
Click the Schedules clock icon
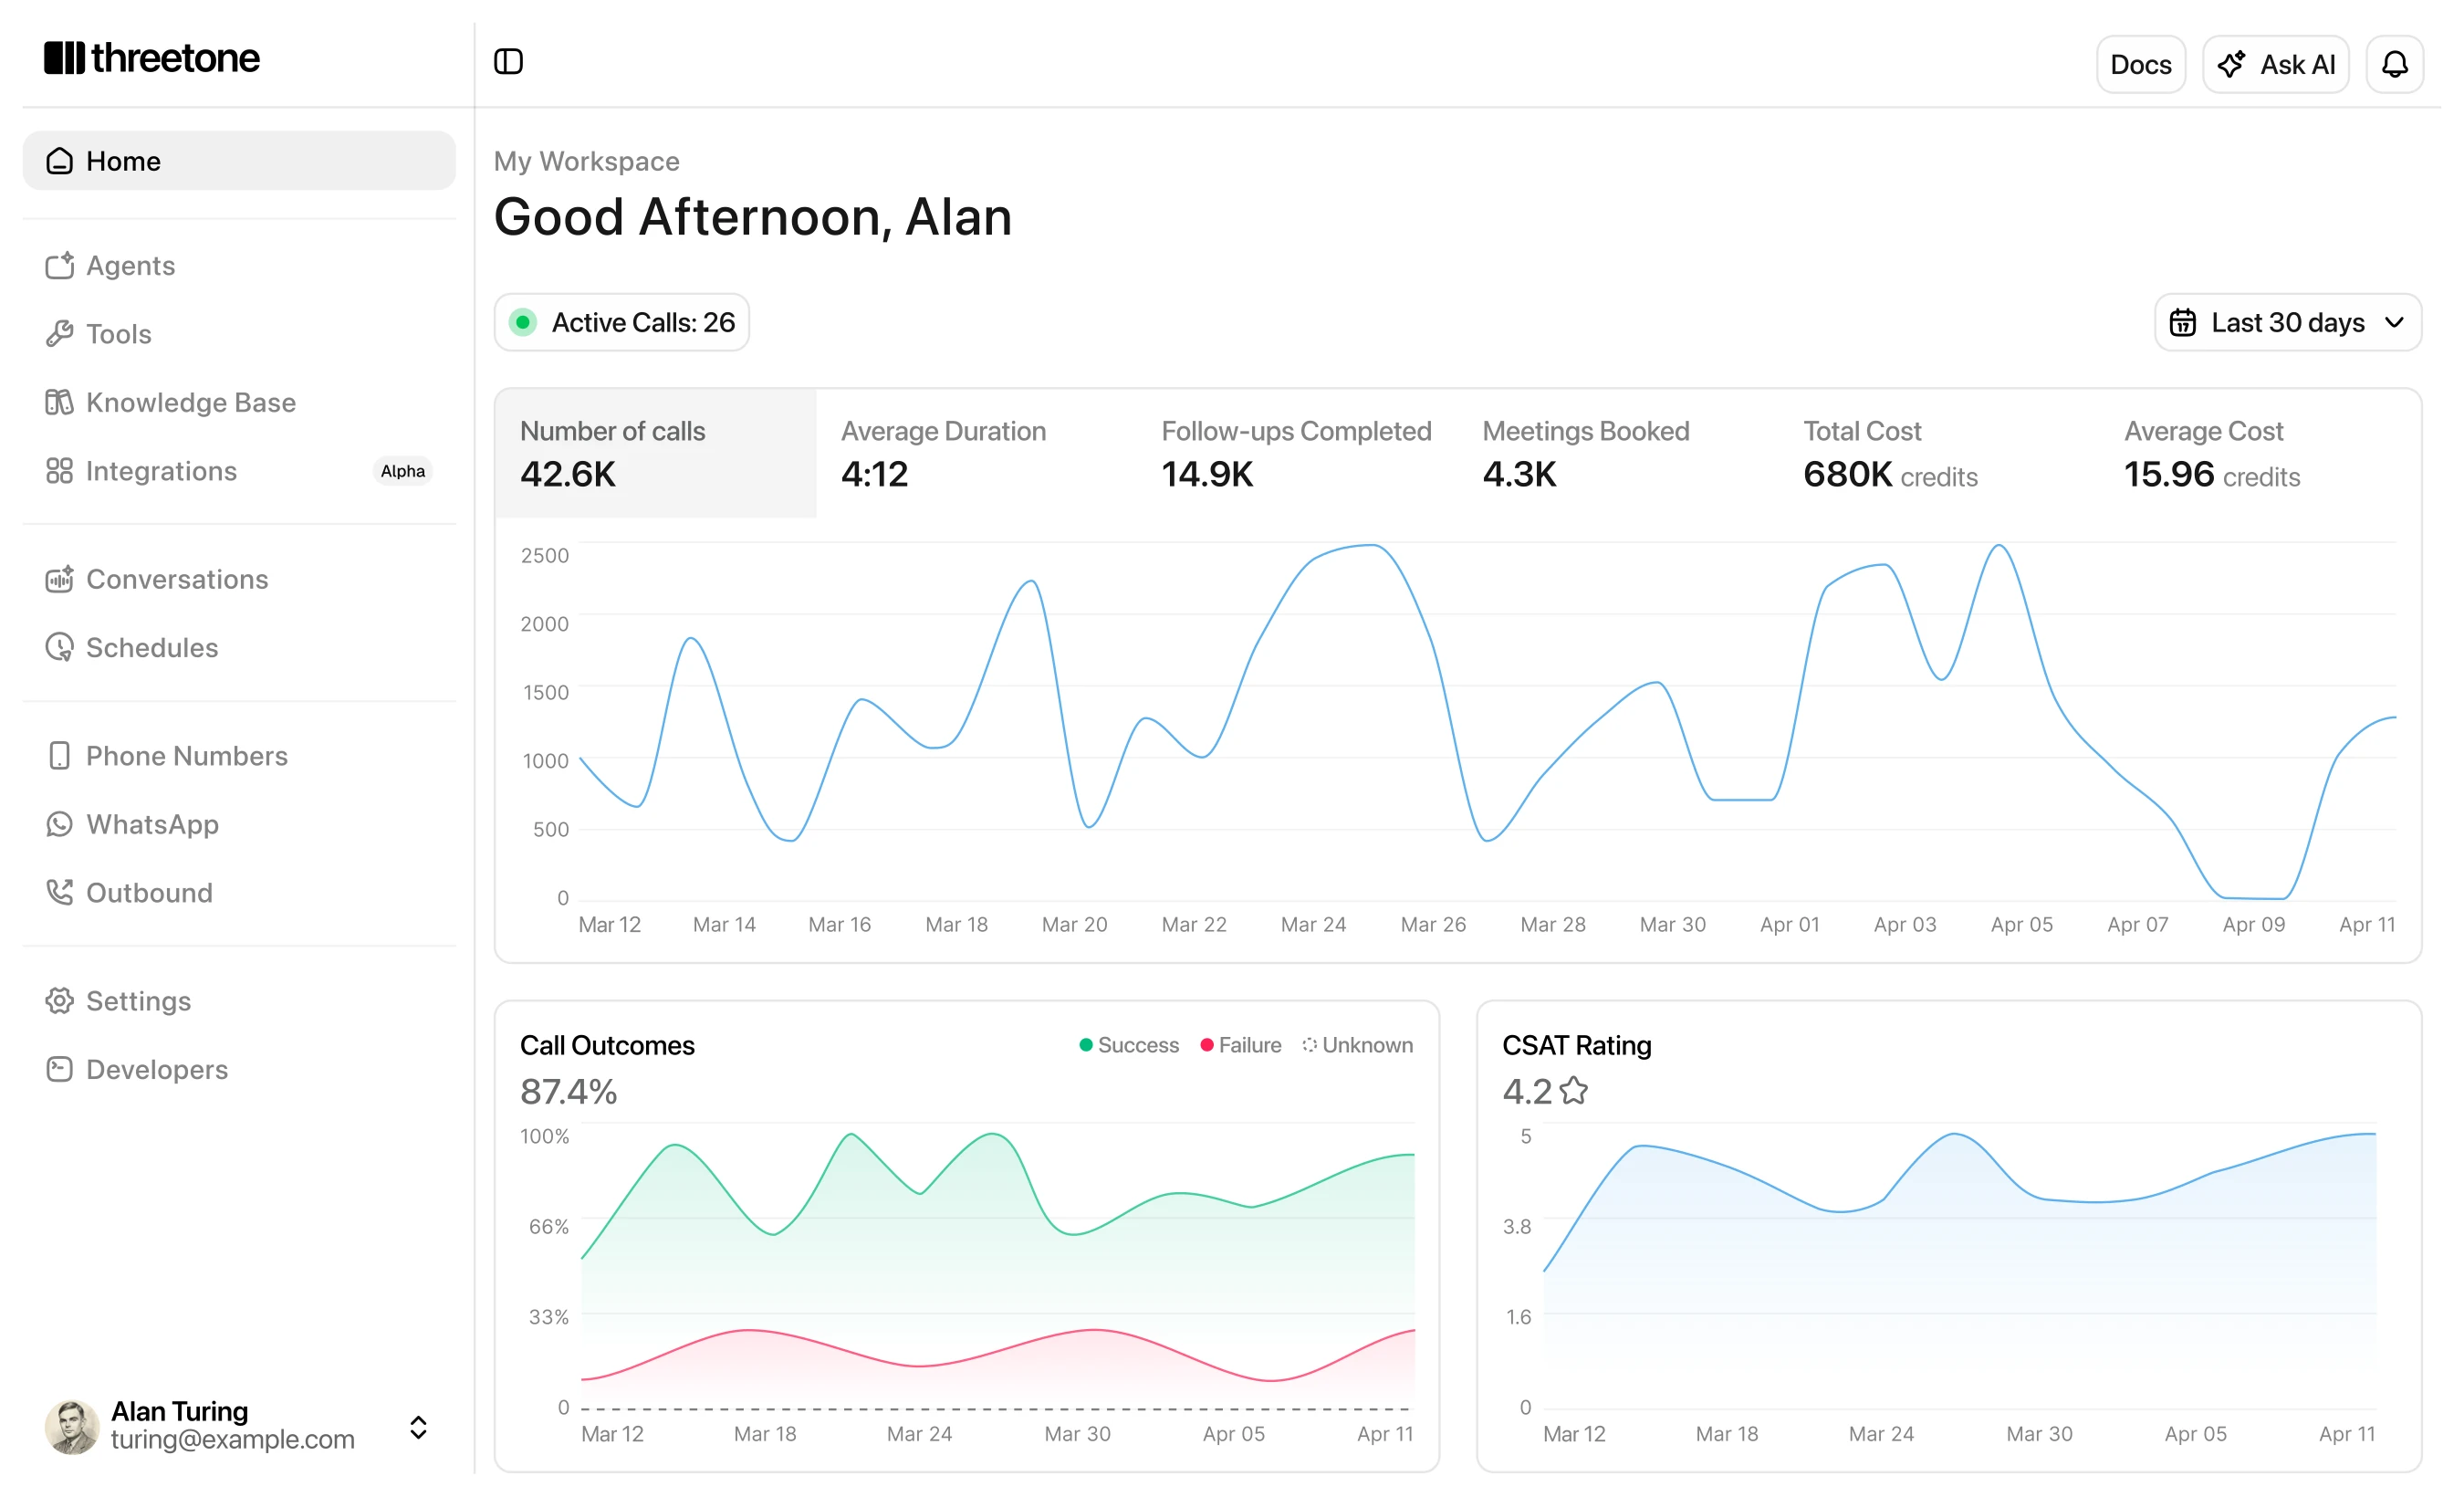click(59, 647)
